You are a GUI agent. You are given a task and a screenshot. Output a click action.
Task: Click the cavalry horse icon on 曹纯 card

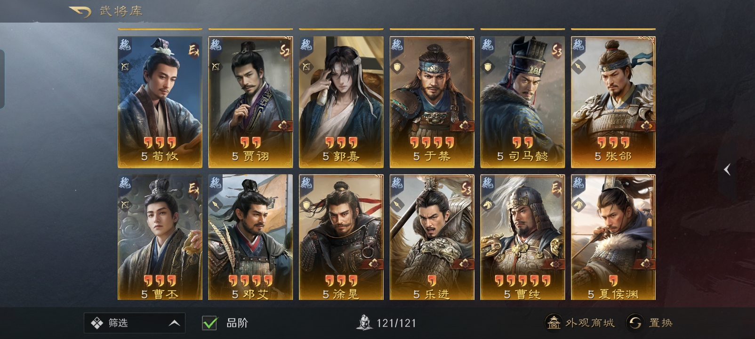tap(488, 205)
